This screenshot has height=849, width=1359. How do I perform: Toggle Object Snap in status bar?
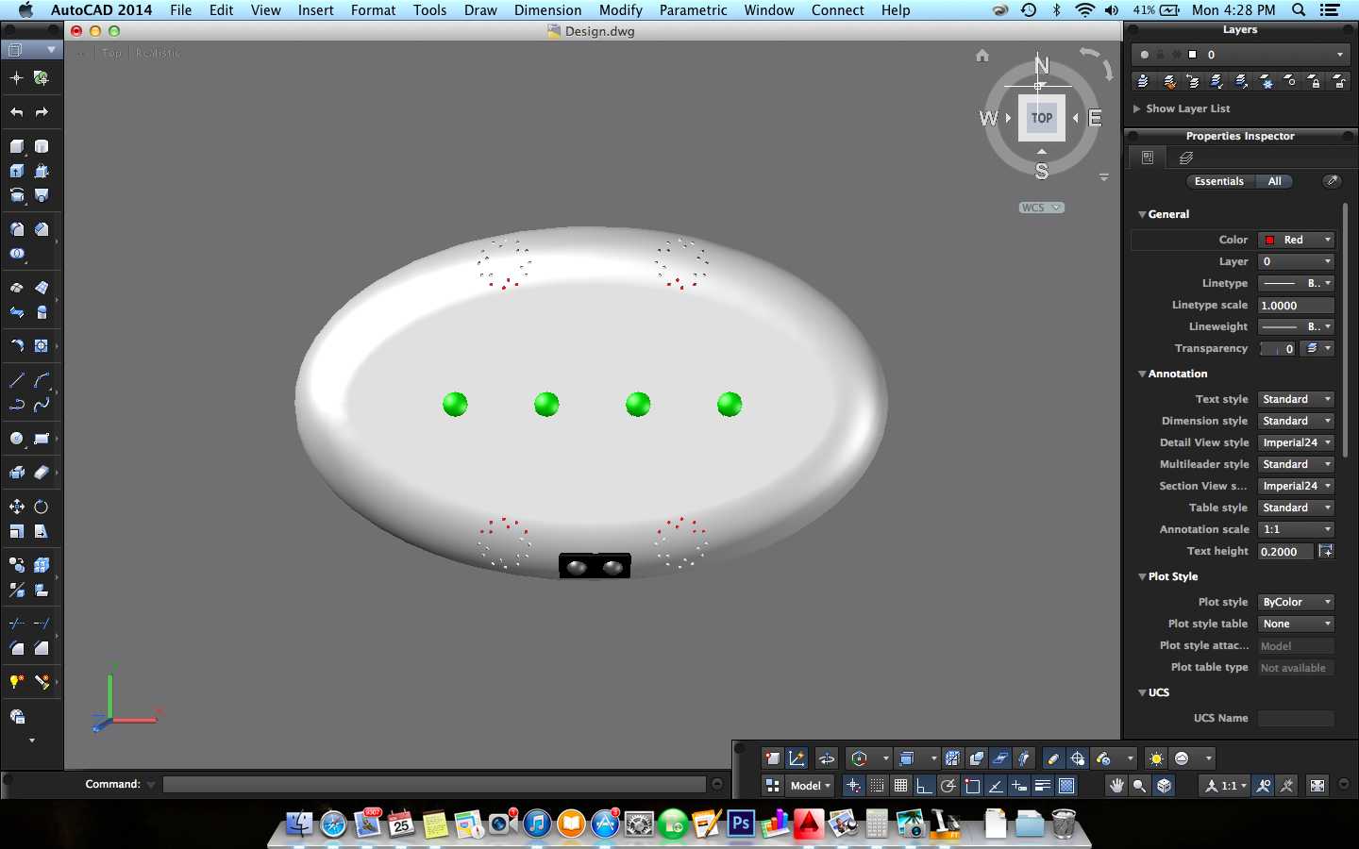click(972, 786)
